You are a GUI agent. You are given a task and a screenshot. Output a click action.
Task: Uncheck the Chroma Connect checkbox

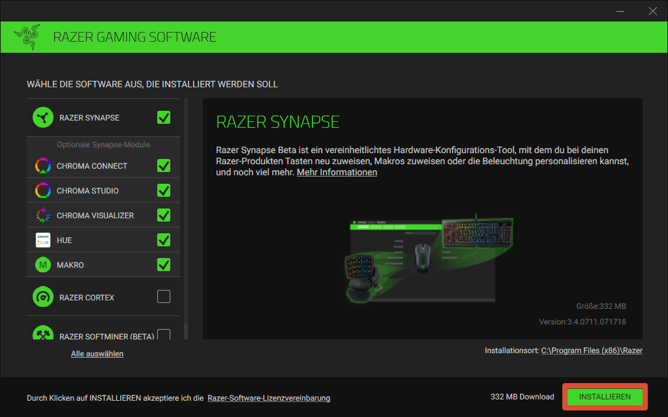point(164,165)
